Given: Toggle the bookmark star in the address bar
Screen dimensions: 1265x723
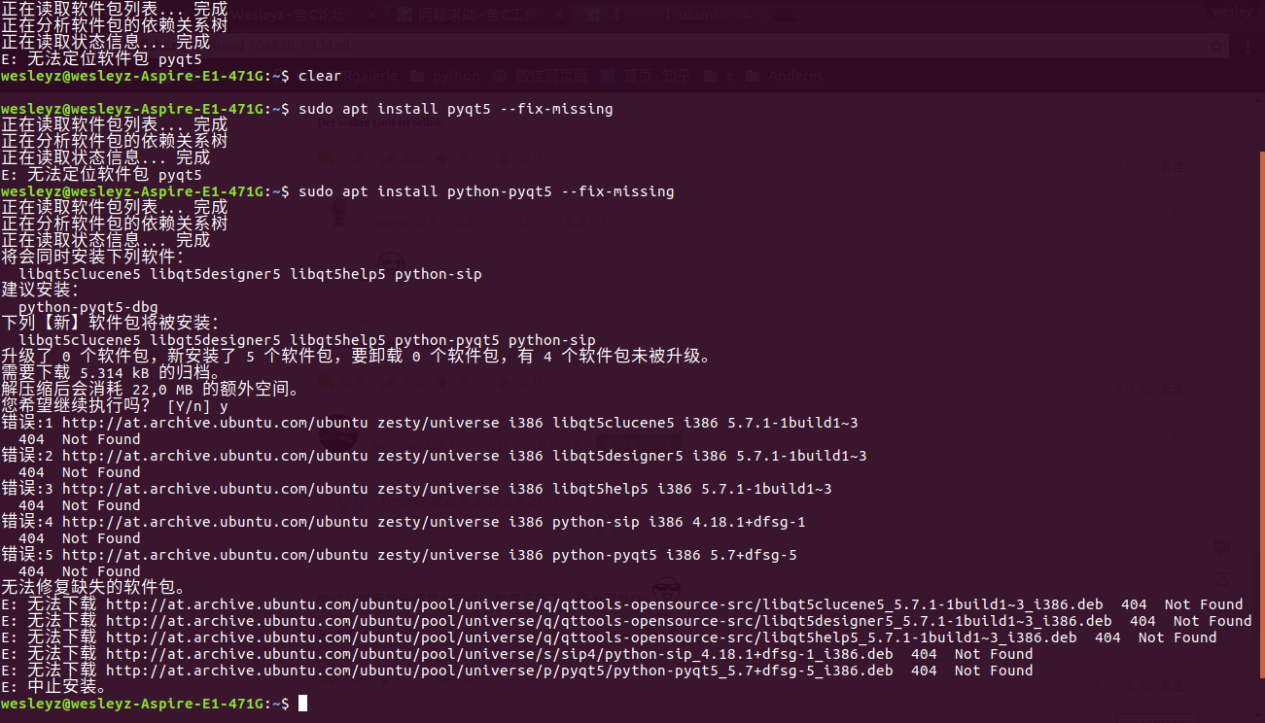Looking at the screenshot, I should click(1216, 46).
